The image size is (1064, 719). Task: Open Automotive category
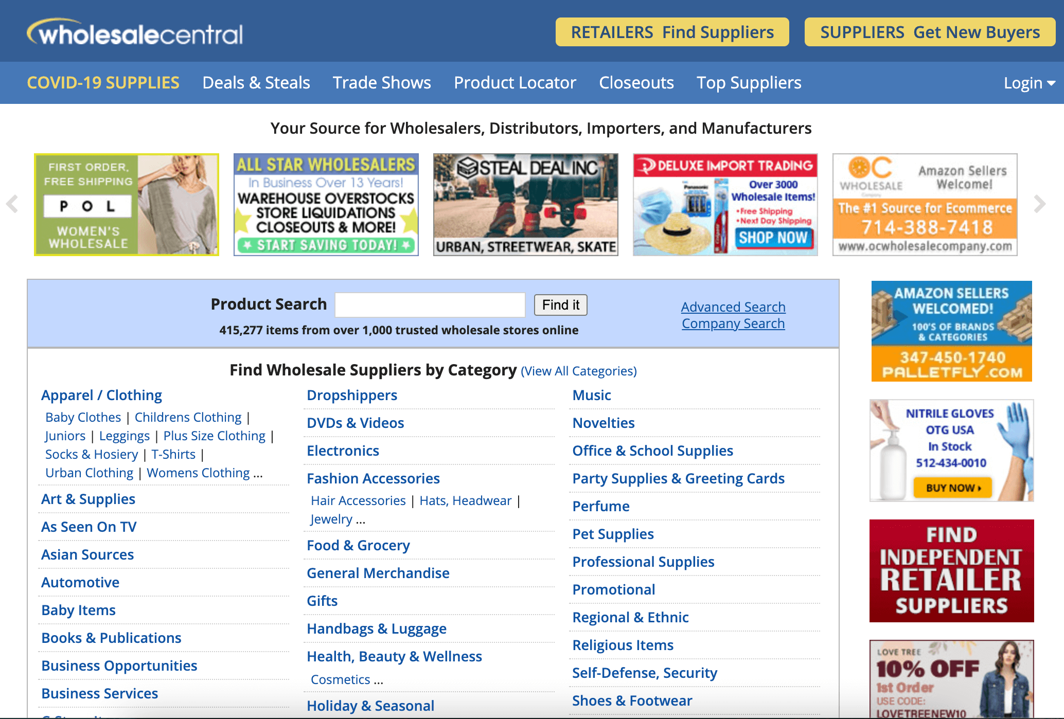80,582
